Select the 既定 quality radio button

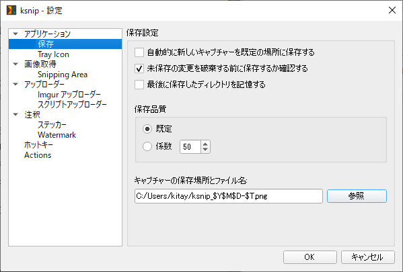coord(147,129)
